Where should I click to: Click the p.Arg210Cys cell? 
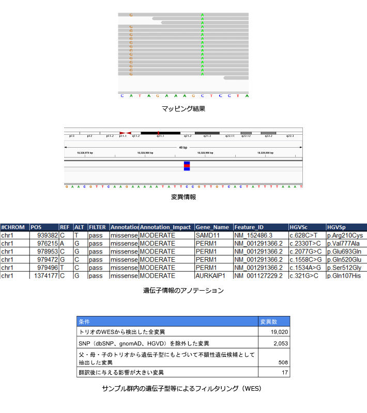click(345, 235)
